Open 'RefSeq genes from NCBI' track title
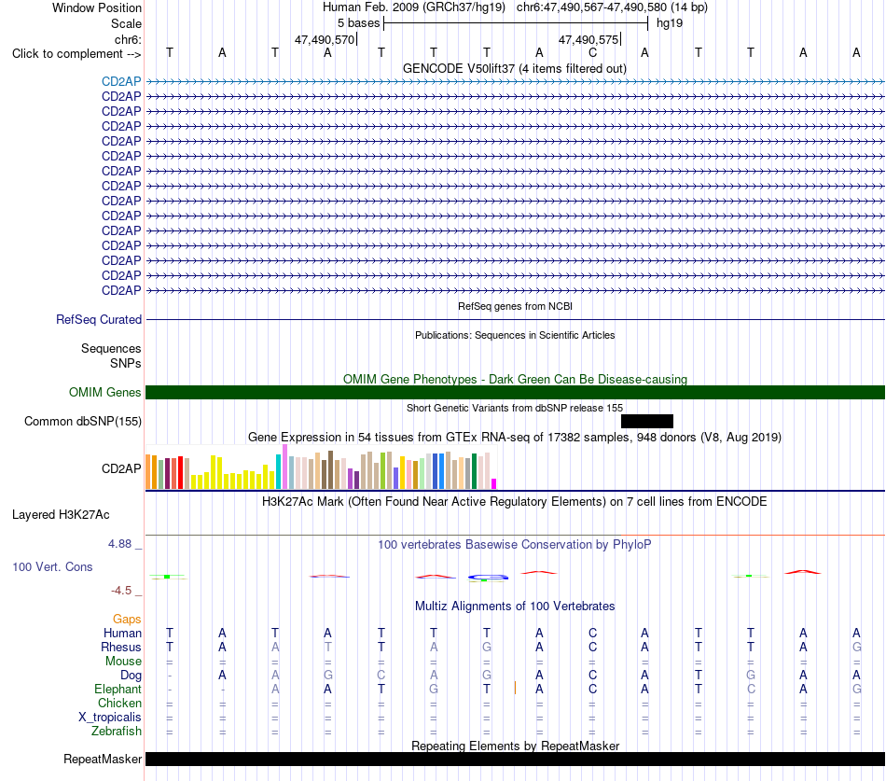886x781 pixels. point(515,306)
